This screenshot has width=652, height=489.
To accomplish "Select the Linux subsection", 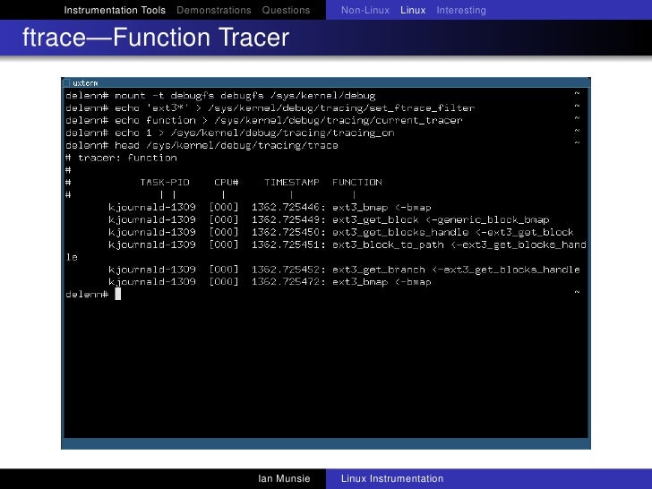I will [413, 10].
